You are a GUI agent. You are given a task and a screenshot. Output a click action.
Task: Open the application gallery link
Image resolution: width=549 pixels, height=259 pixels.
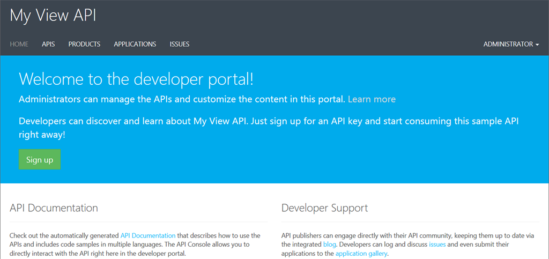tap(361, 254)
